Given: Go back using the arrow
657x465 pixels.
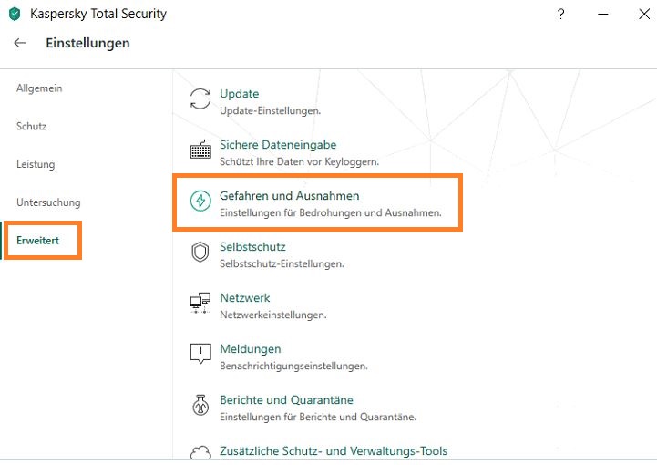Looking at the screenshot, I should point(20,43).
